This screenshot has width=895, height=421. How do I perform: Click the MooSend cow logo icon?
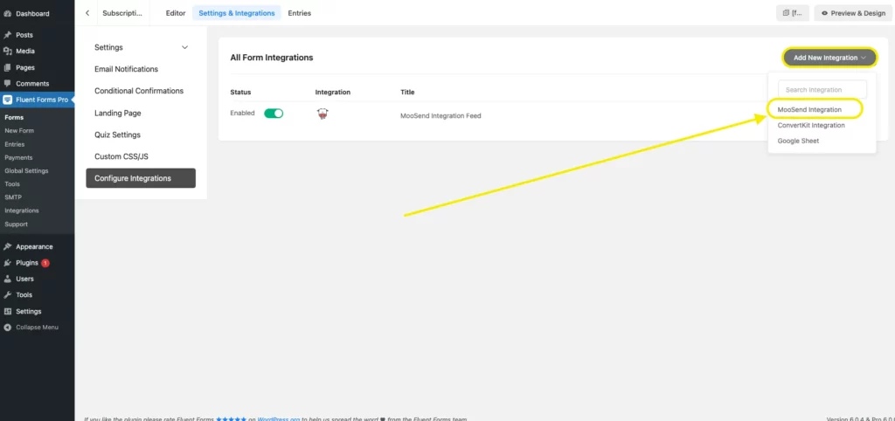click(x=323, y=114)
